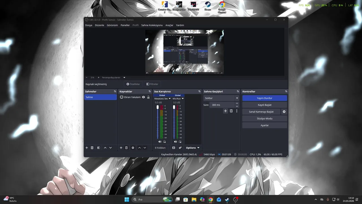362x204 pixels.
Task: Remove scene transition using trash icon
Action: [231, 111]
